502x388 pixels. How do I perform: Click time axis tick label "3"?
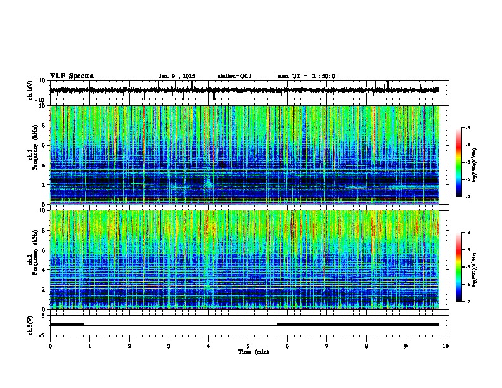point(169,346)
